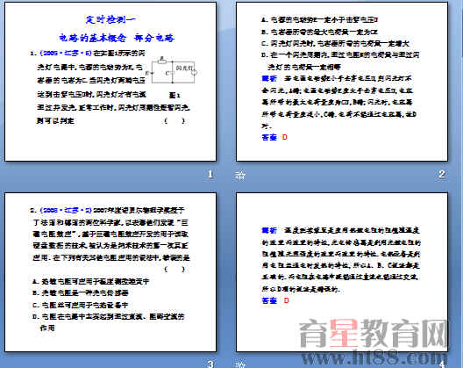Select the slide 4 thumbnail
This screenshot has width=463, height=368.
click(x=342, y=272)
